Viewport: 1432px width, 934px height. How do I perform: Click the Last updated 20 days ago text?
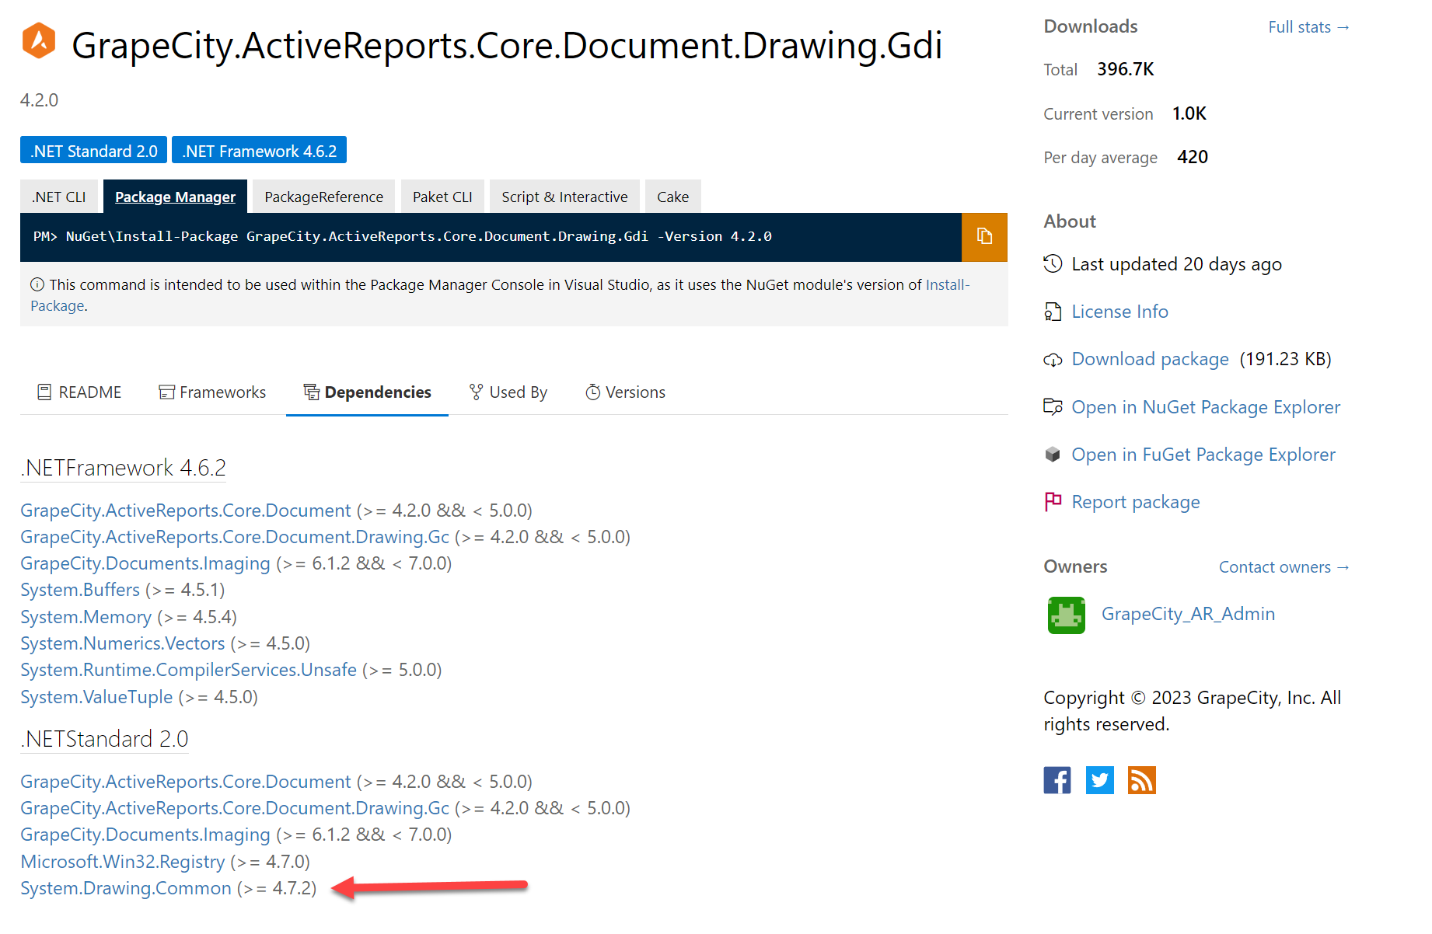[1176, 264]
